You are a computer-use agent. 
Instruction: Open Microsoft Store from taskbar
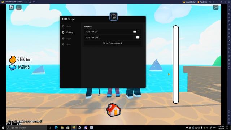tap(68, 127)
